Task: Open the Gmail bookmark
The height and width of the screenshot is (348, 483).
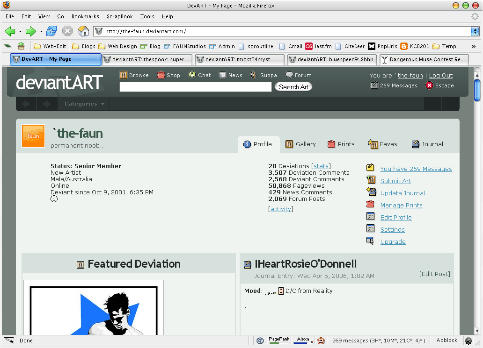Action: click(x=291, y=46)
